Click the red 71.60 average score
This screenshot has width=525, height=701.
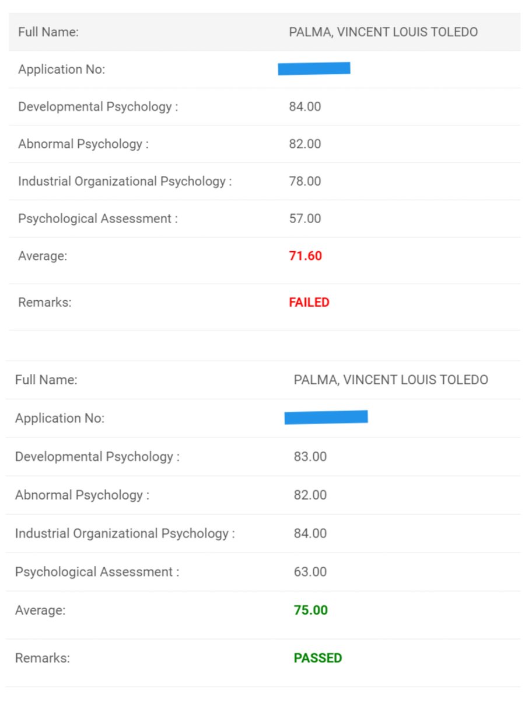(305, 256)
